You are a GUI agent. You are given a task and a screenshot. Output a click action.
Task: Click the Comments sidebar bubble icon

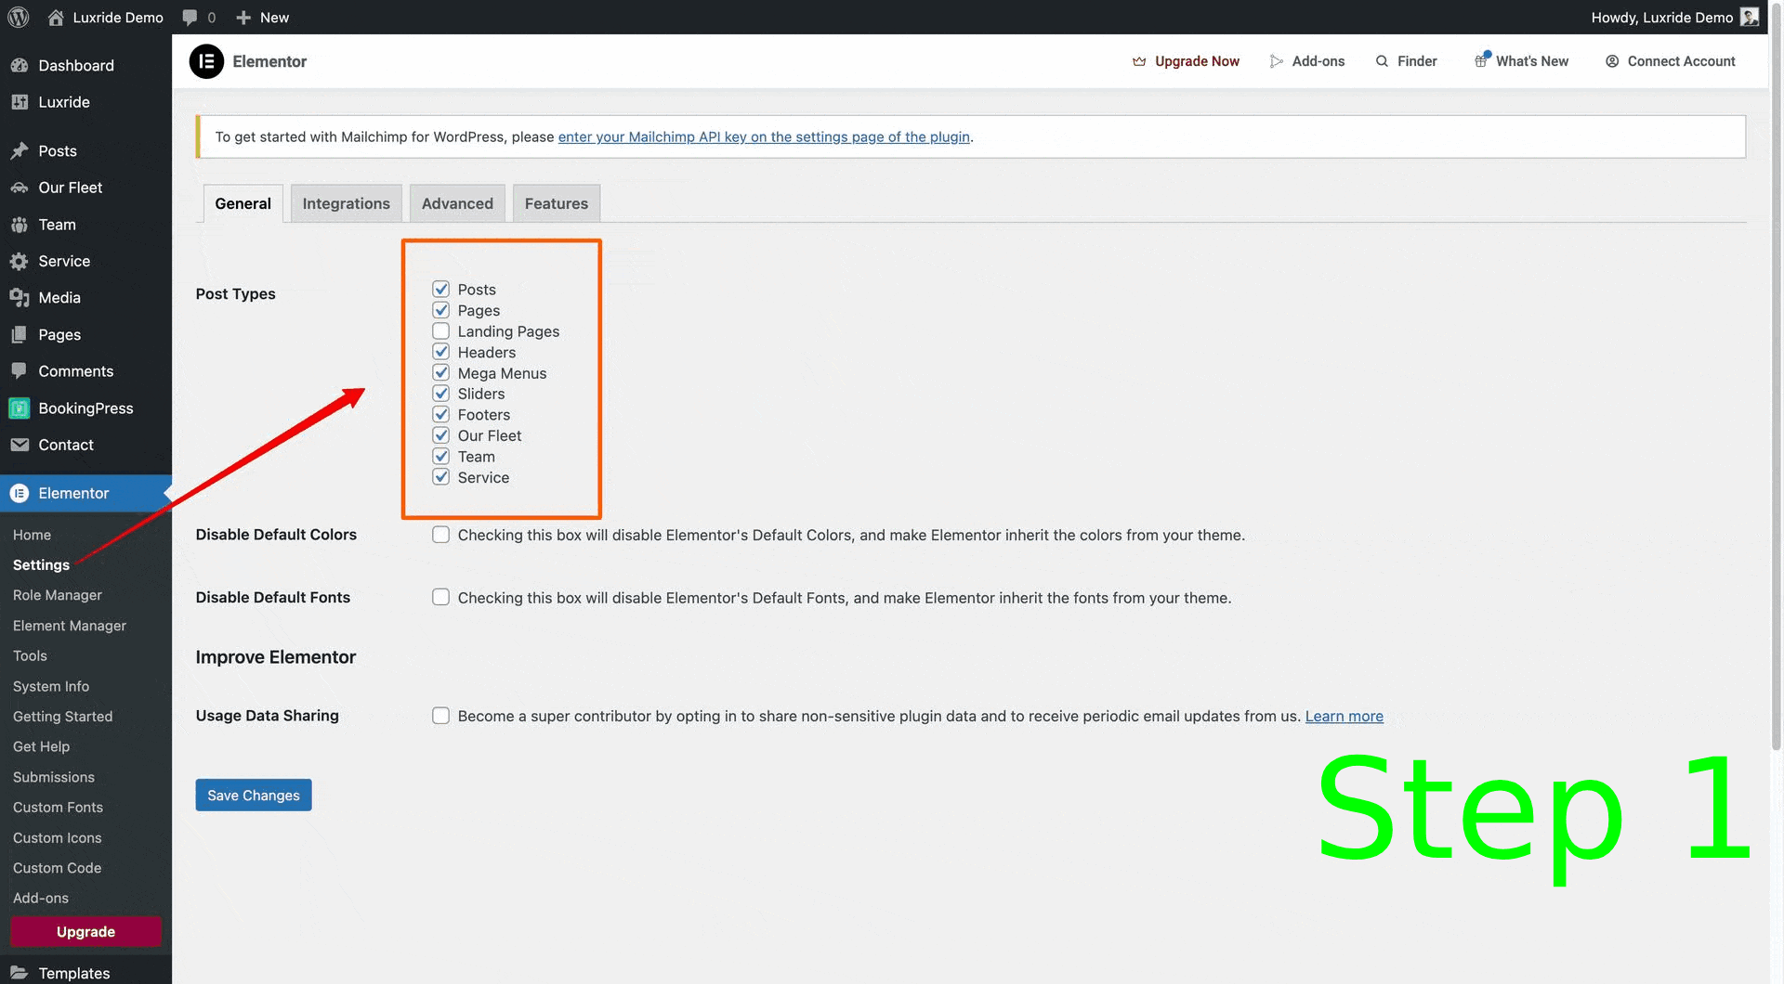20,371
